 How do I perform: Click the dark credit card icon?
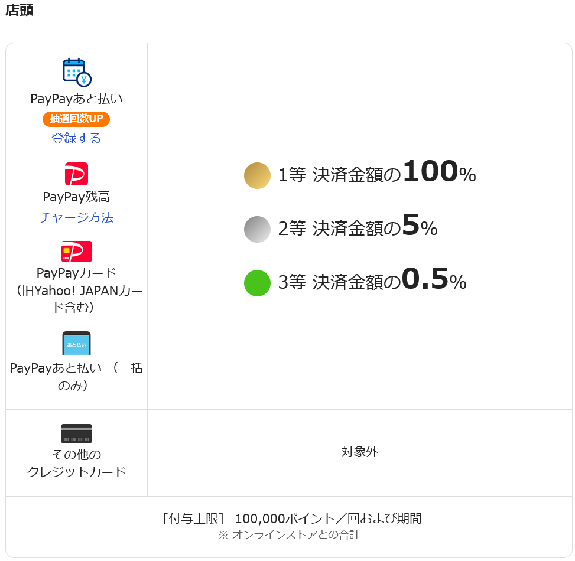pos(76,433)
